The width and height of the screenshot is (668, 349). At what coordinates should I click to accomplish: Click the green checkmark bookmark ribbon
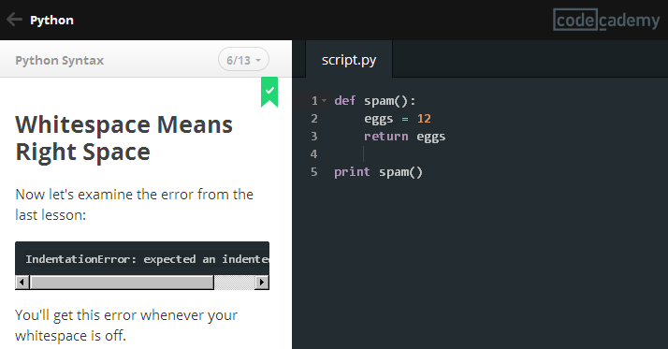[269, 92]
